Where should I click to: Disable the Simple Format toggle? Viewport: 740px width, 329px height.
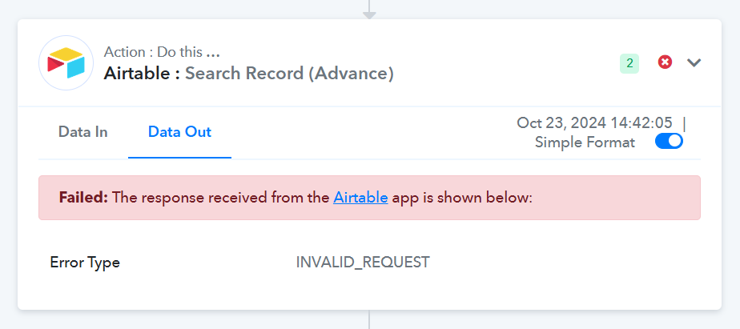tap(669, 142)
